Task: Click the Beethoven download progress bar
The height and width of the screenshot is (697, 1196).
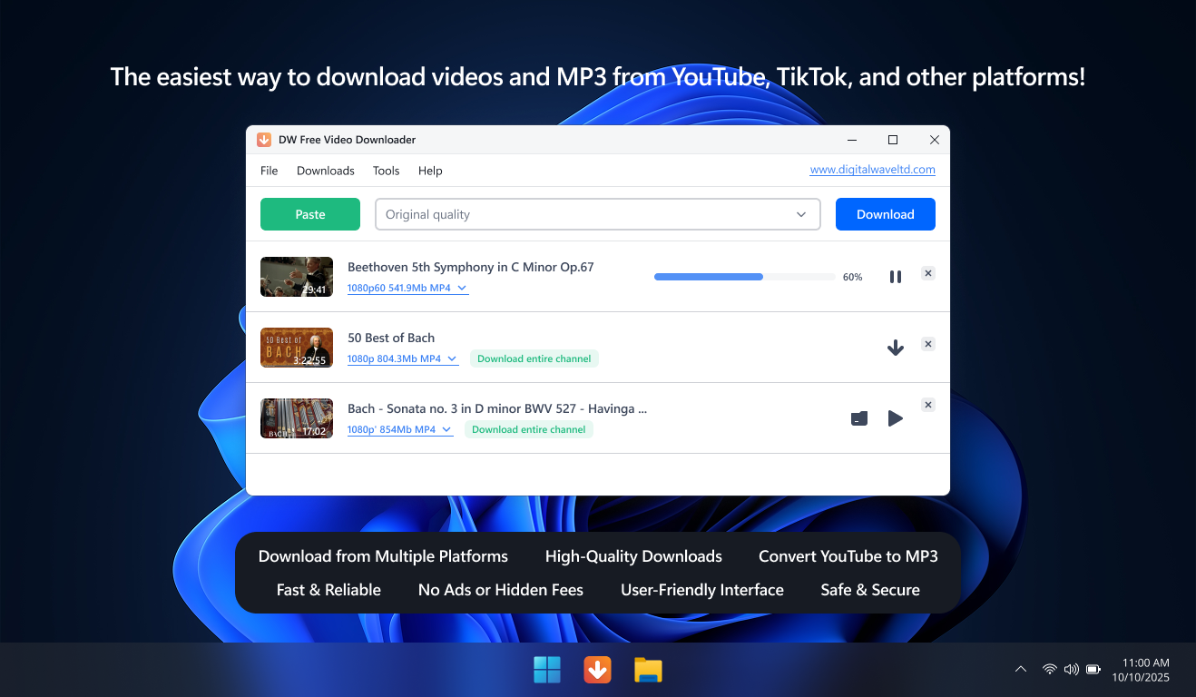Action: [744, 276]
